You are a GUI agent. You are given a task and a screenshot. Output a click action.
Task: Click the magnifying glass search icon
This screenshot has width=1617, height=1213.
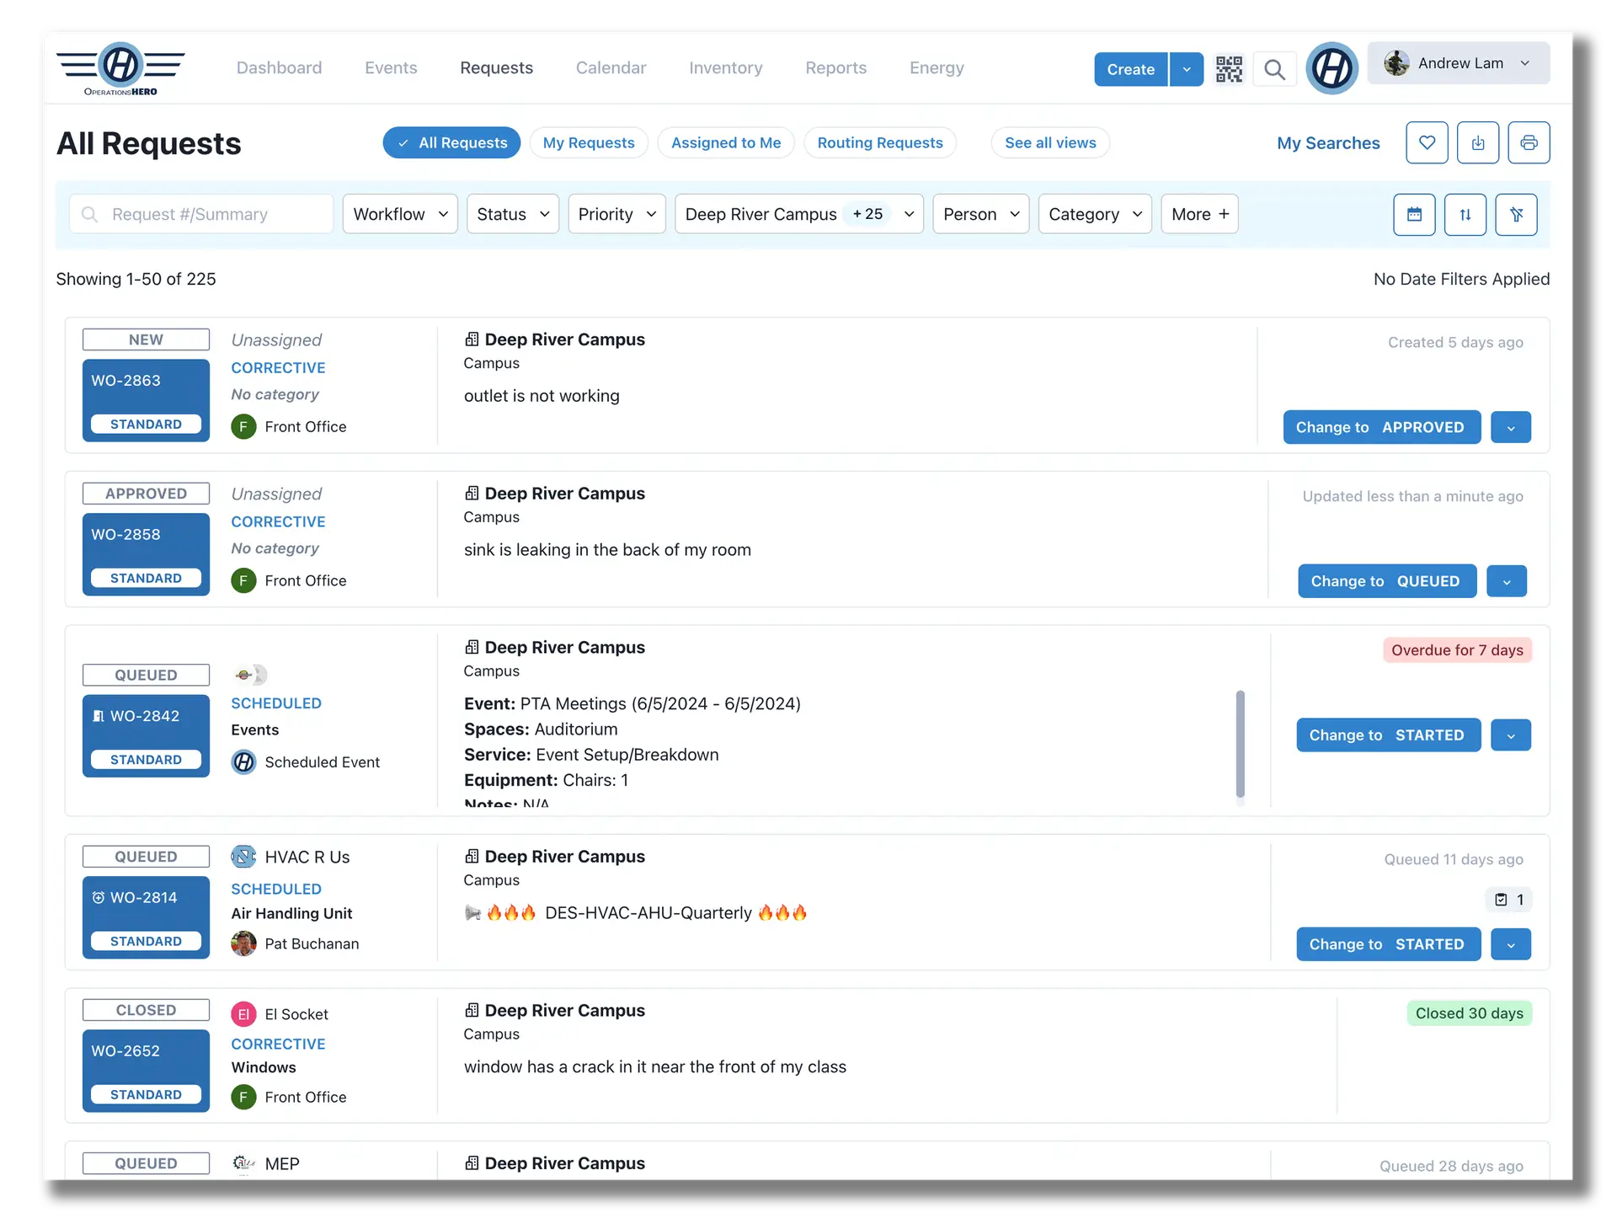tap(1274, 69)
